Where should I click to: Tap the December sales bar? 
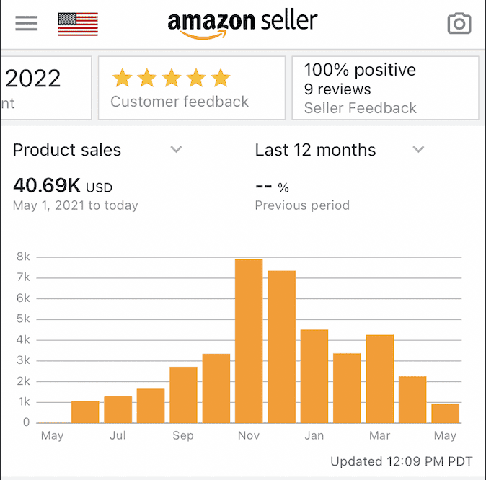[x=281, y=347]
